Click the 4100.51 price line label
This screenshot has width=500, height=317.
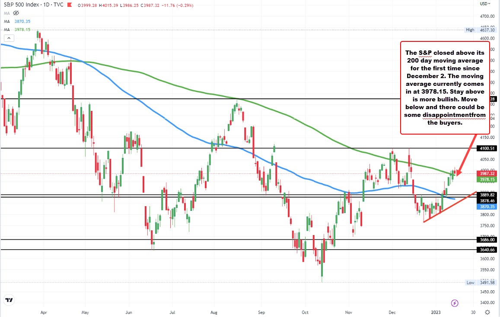click(x=487, y=148)
